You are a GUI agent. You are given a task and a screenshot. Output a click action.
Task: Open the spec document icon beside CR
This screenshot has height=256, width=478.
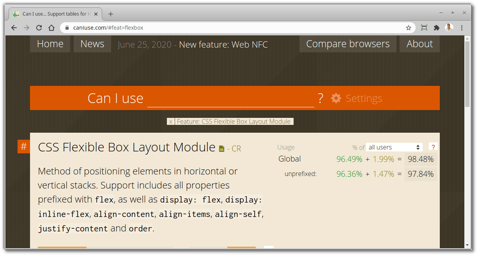(x=222, y=149)
